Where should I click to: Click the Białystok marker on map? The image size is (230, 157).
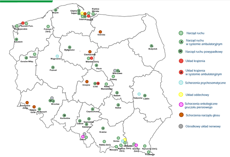pos(152,46)
